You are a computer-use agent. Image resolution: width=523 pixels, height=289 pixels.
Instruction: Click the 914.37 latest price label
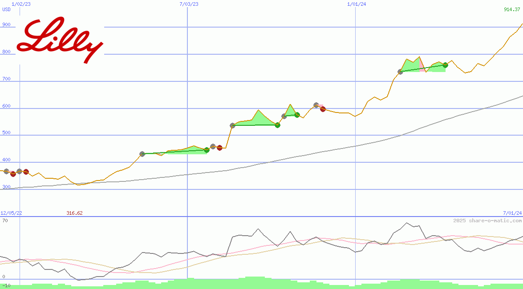[512, 9]
